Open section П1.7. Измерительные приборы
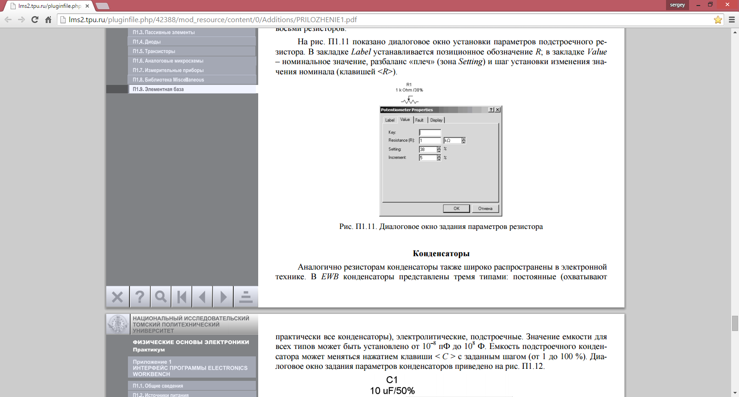Screen dimensions: 739x397 [192, 70]
